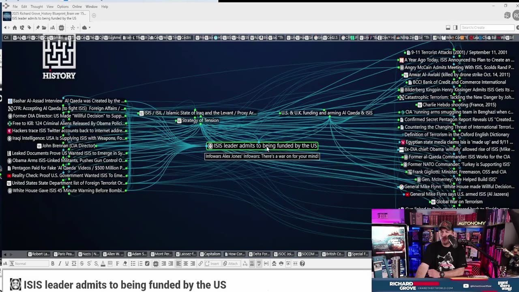Click the text size AA icon in top toolbar

52,28
